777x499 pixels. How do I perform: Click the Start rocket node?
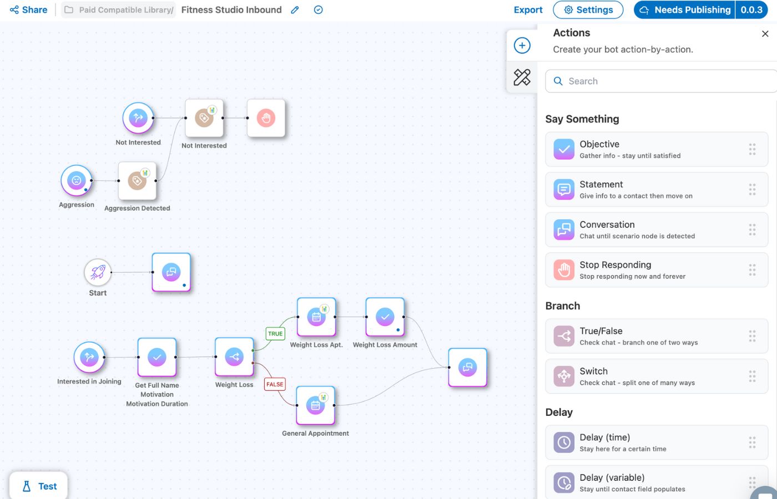point(98,272)
